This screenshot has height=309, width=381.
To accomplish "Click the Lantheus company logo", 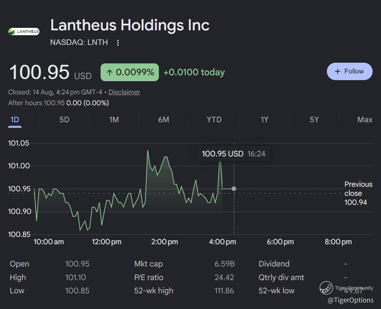I will point(24,31).
